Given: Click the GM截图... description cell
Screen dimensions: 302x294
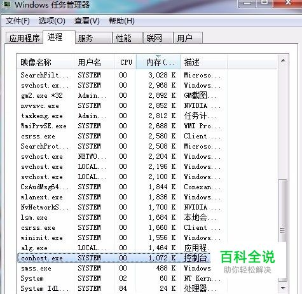Looking at the screenshot, I should click(x=200, y=95).
